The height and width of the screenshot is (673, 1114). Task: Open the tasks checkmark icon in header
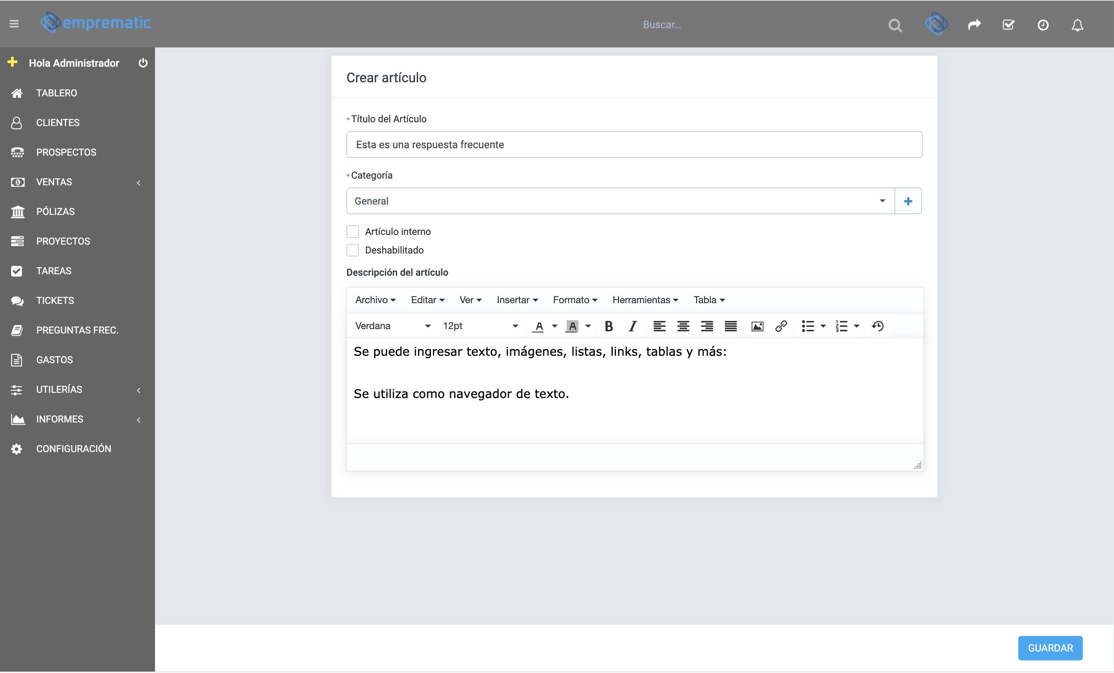1009,24
